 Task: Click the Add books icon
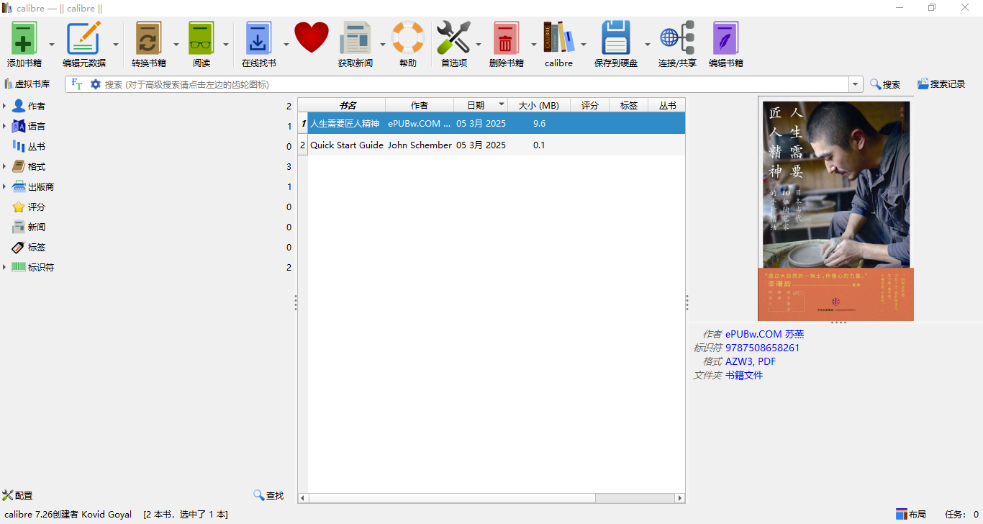[x=24, y=38]
